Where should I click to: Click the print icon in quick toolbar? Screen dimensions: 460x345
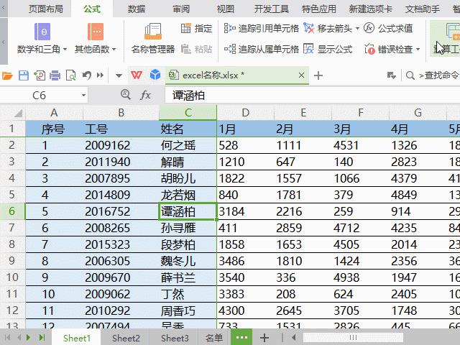[55, 75]
